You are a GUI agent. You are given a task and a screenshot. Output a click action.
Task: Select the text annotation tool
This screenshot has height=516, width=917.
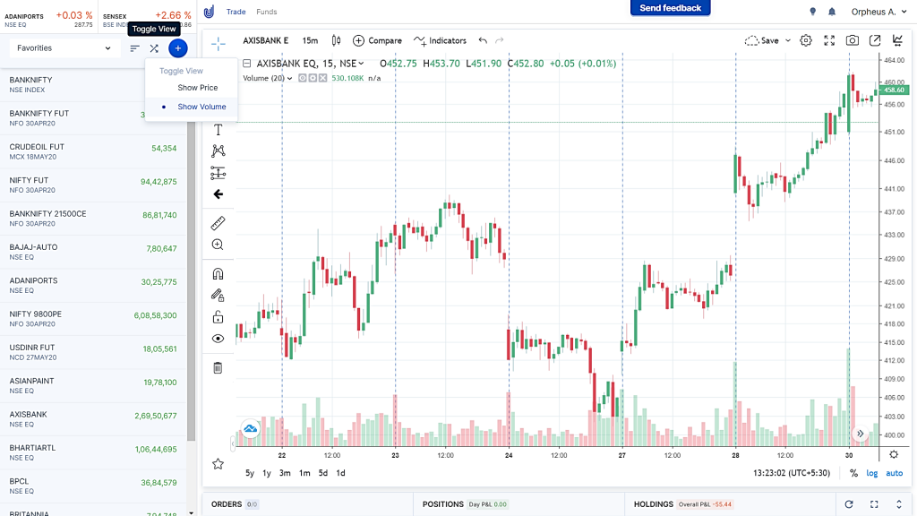point(218,129)
